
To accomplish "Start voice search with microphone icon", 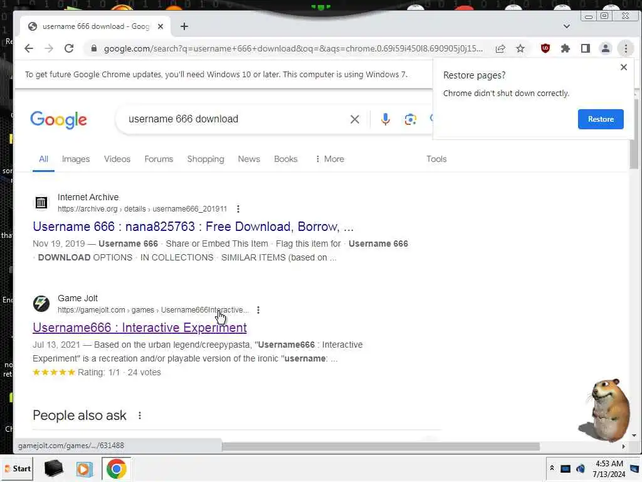I will [386, 119].
